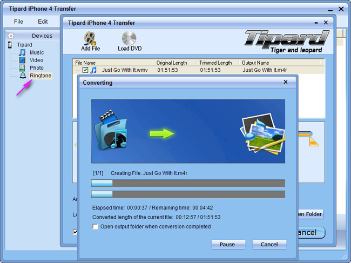Click the Devices panel header
The width and height of the screenshot is (351, 263).
coord(32,36)
